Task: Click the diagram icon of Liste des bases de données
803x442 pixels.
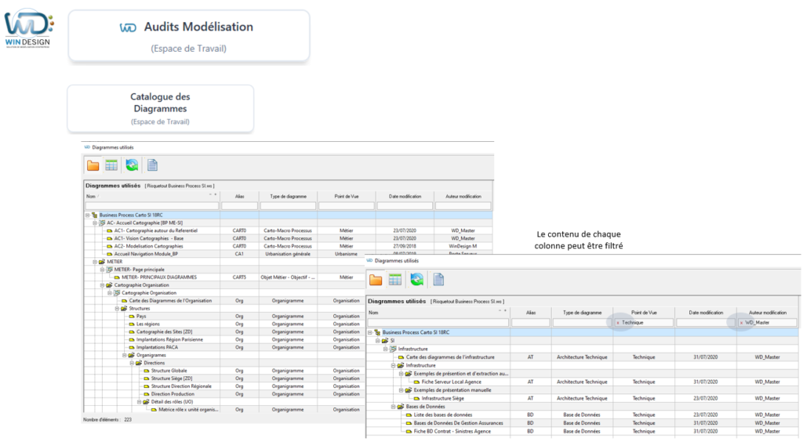Action: (409, 415)
